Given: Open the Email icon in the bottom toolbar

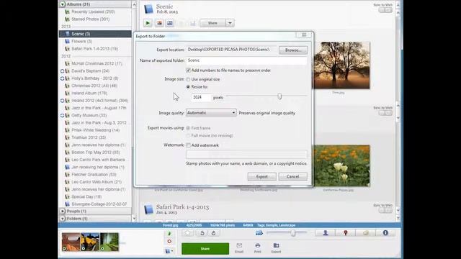Looking at the screenshot, I should (x=239, y=247).
